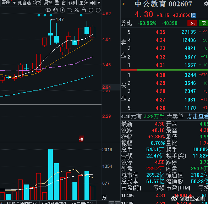Click the right scroll arrow at chart bottom
Viewport: 208px width, 204px height.
tap(117, 203)
